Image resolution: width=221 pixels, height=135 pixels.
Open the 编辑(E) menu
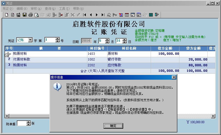tap(22, 9)
